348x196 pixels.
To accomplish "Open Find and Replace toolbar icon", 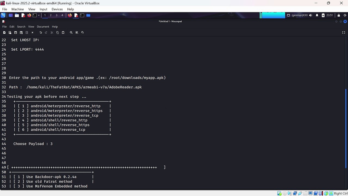I will (x=77, y=33).
